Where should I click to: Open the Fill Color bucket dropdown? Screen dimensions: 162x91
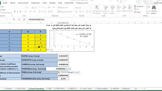(33, 12)
